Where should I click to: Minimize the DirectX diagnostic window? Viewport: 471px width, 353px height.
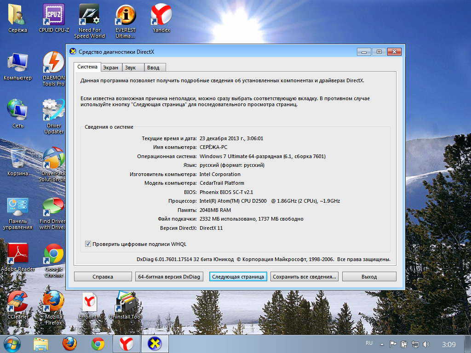[364, 52]
